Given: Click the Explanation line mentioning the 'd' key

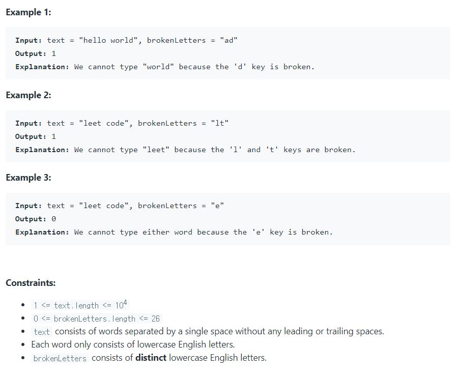Looking at the screenshot, I should click(x=165, y=67).
